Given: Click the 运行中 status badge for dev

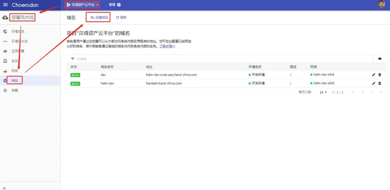Looking at the screenshot, I should pyautogui.click(x=75, y=75).
